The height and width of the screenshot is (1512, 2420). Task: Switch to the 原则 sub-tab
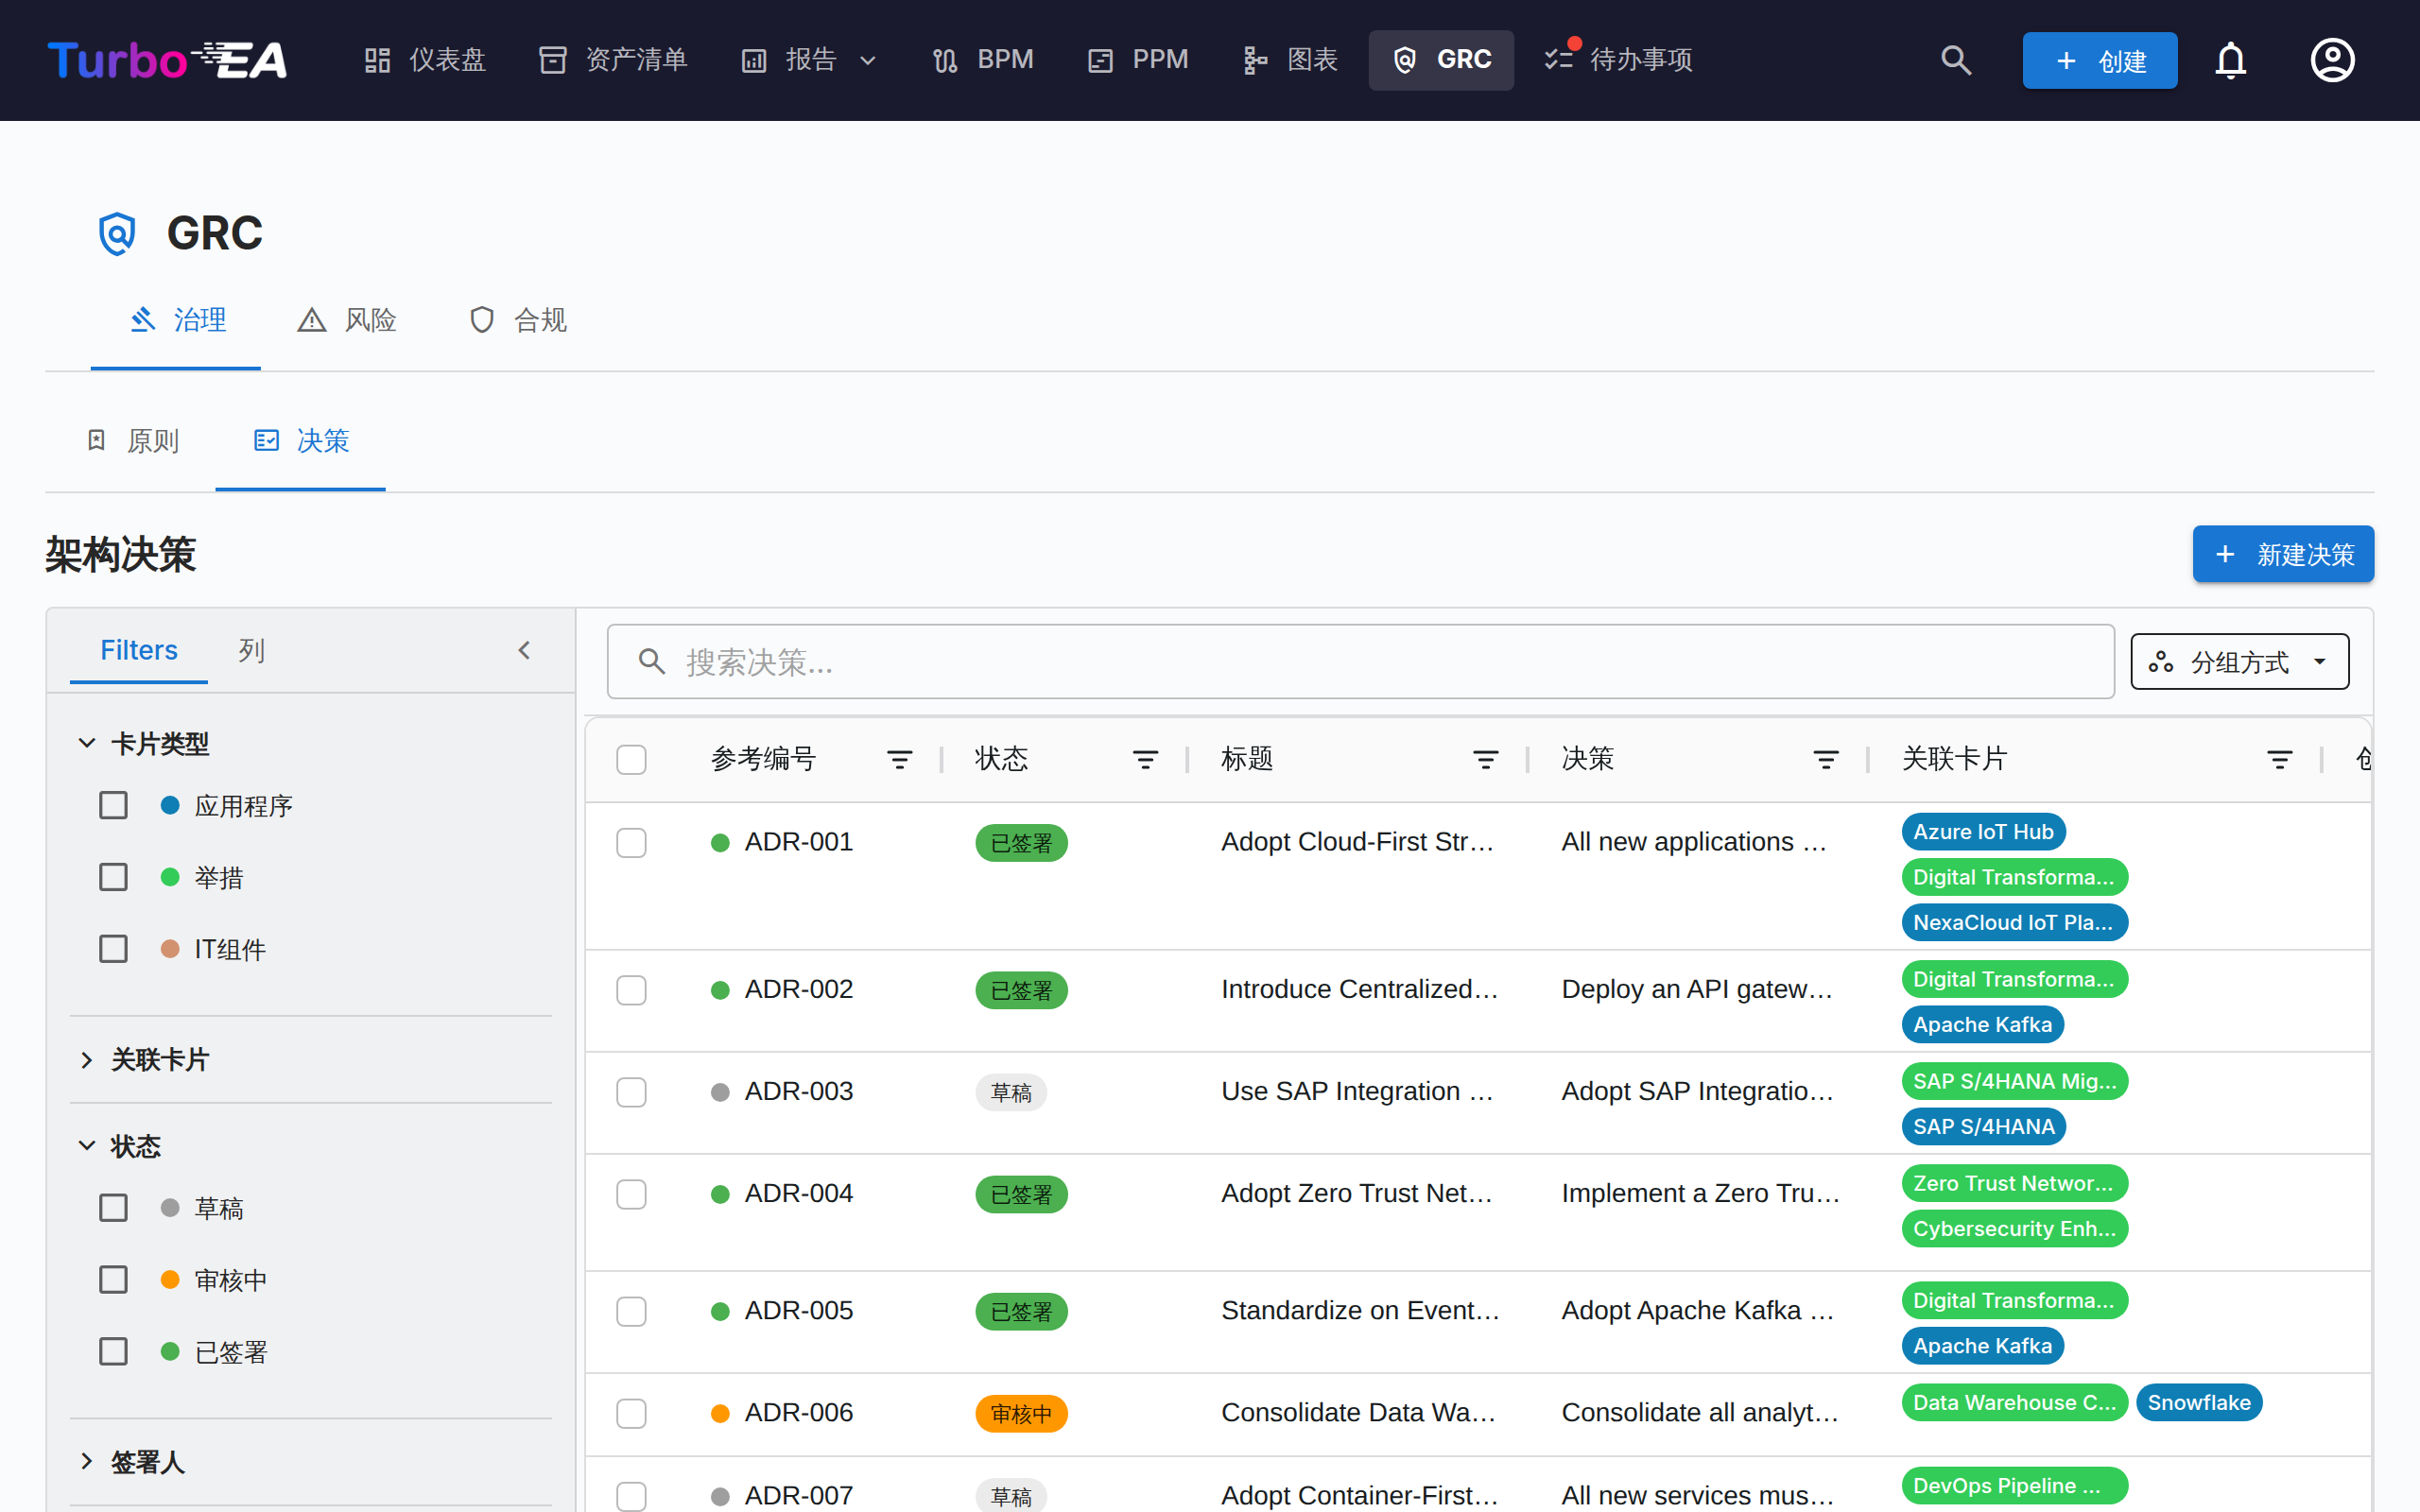[x=133, y=441]
